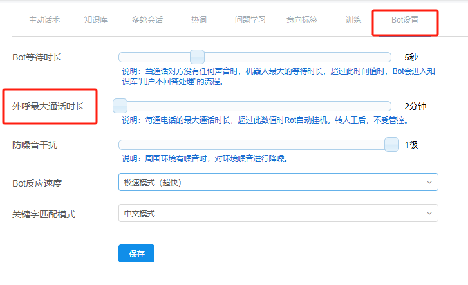The width and height of the screenshot is (468, 285).
Task: Open the 关键字匹配模式 dropdown showing 中文模式
Action: point(278,214)
